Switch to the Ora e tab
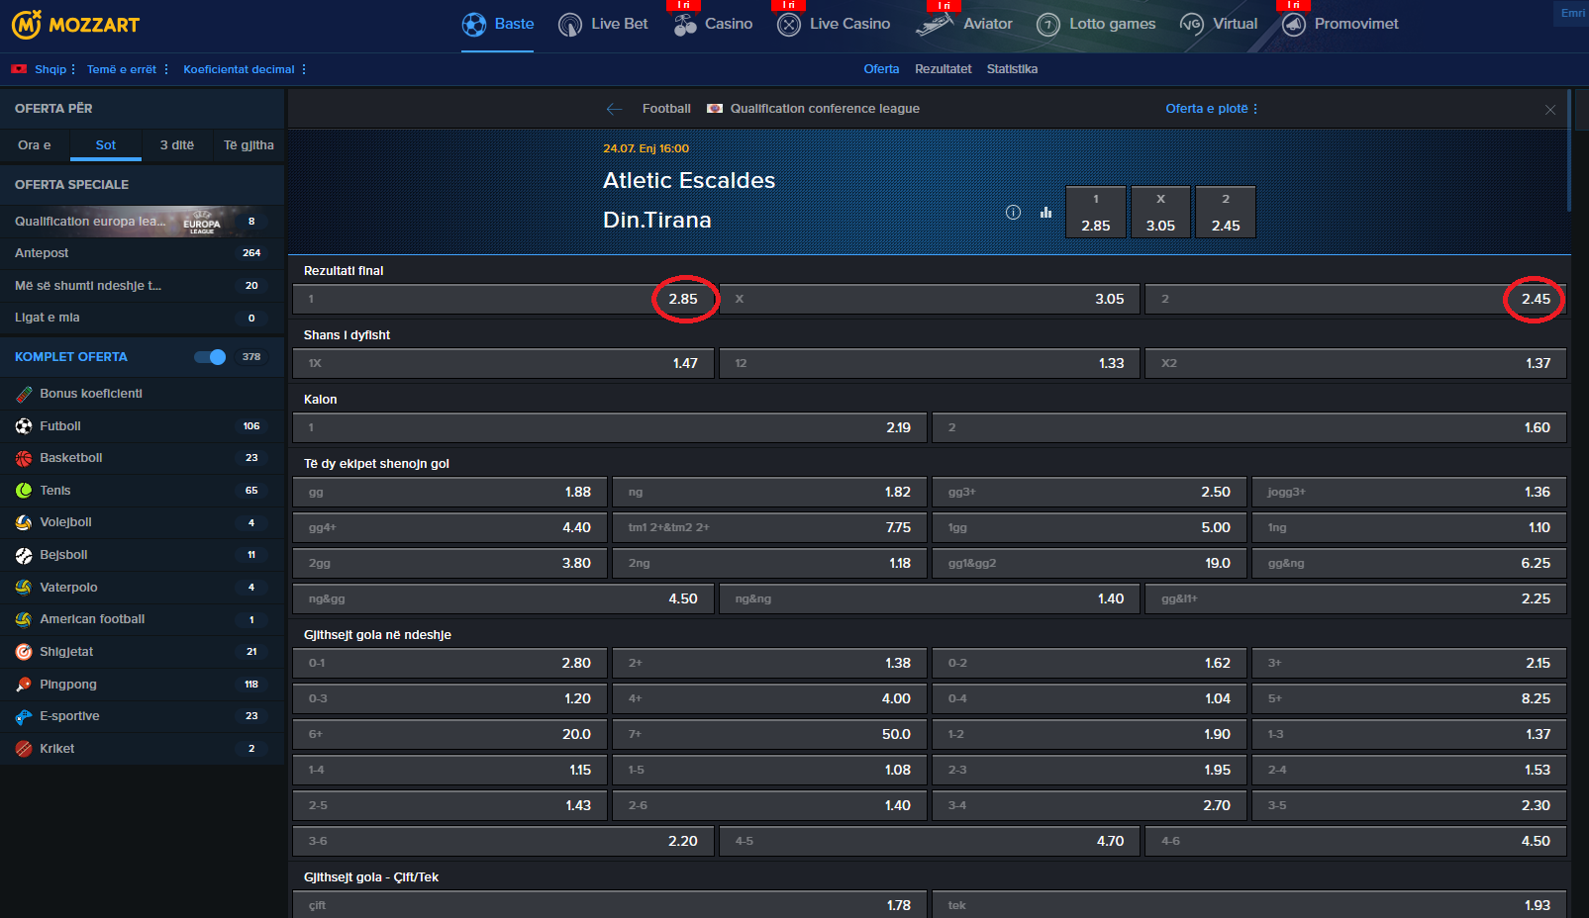Viewport: 1589px width, 918px height. 35,145
